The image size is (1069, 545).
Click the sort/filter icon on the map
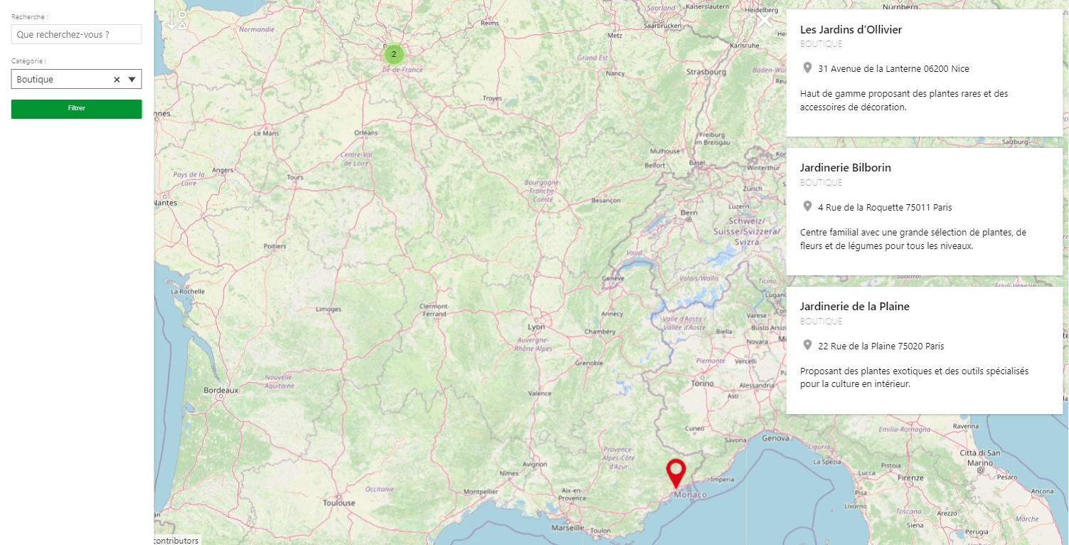tap(176, 20)
